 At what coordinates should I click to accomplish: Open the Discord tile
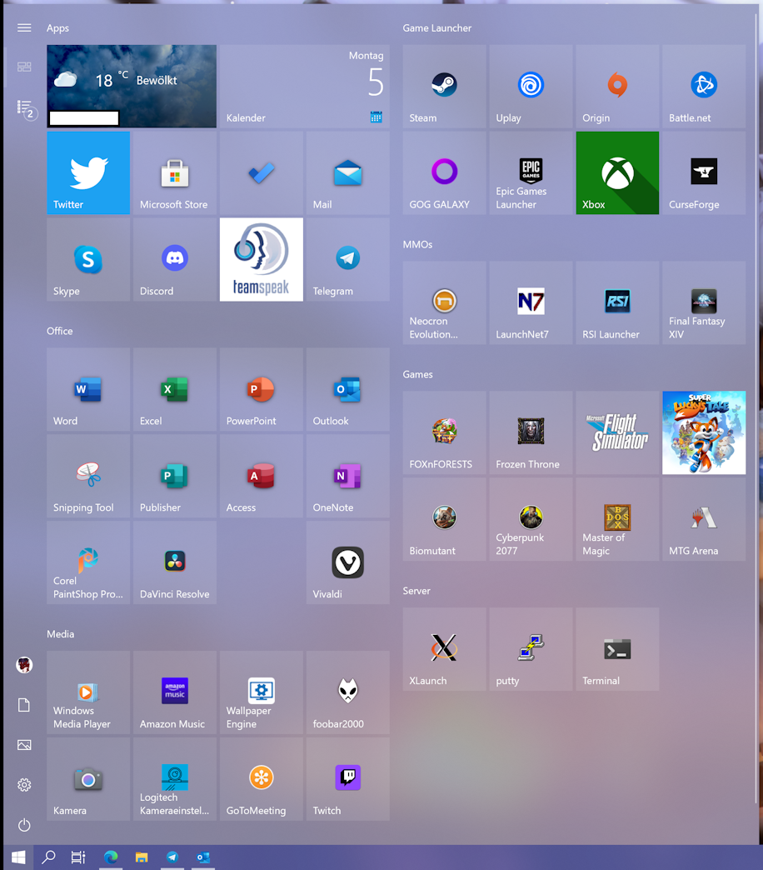pyautogui.click(x=175, y=259)
